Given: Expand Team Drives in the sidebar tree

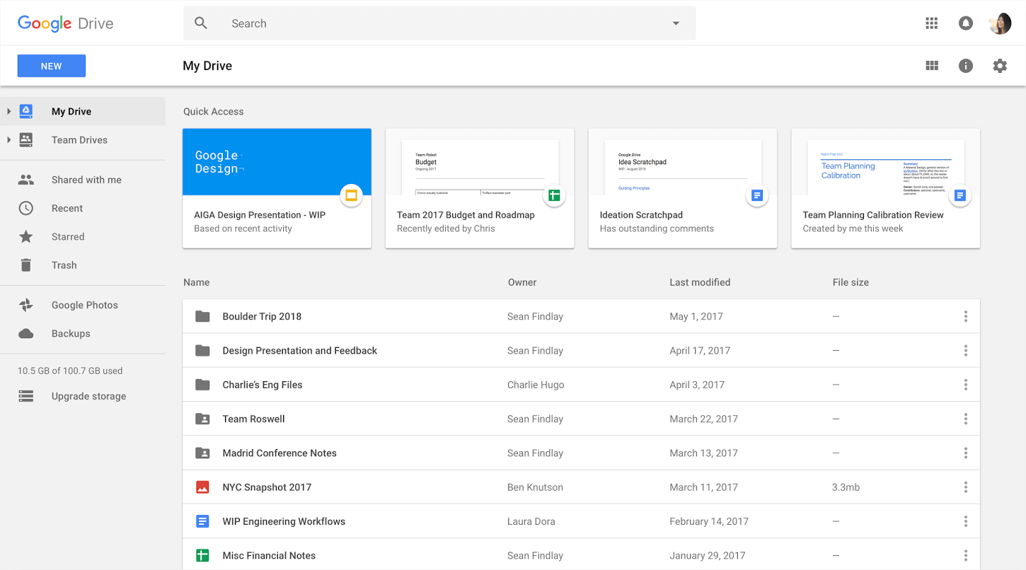Looking at the screenshot, I should [8, 140].
